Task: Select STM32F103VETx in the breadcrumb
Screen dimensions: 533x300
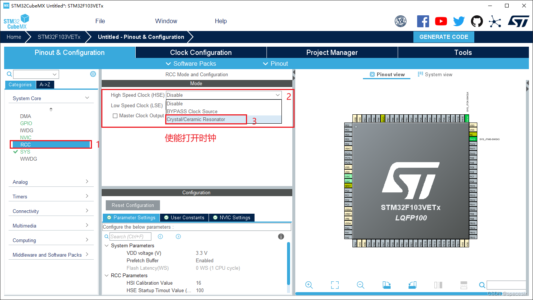Action: point(59,37)
